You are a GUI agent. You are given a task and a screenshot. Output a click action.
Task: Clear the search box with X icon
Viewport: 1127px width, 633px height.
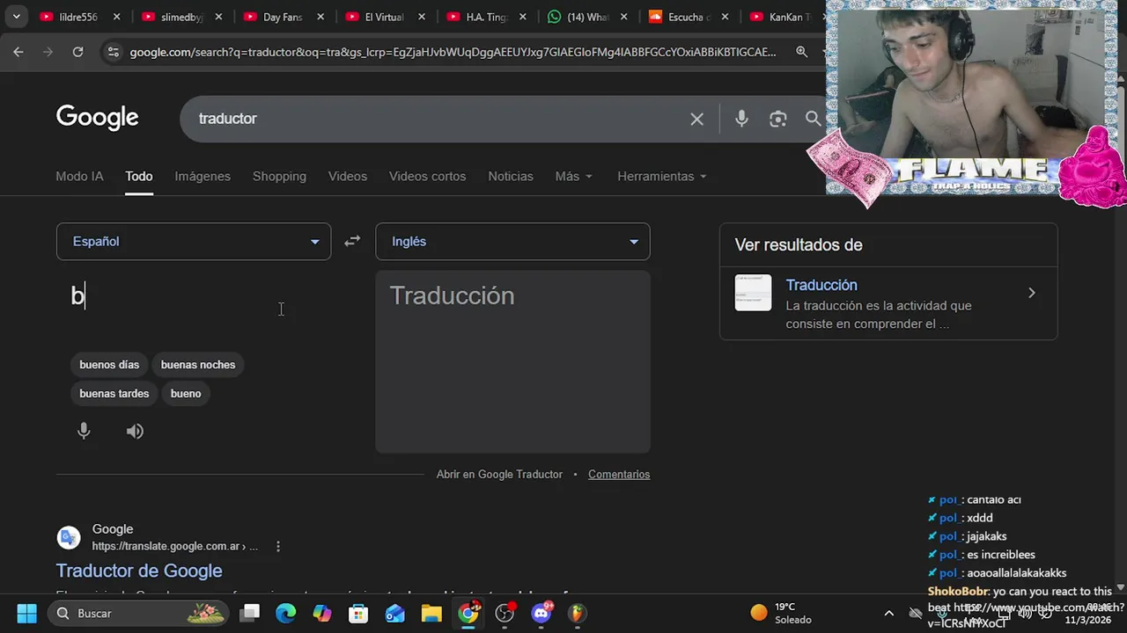point(696,119)
